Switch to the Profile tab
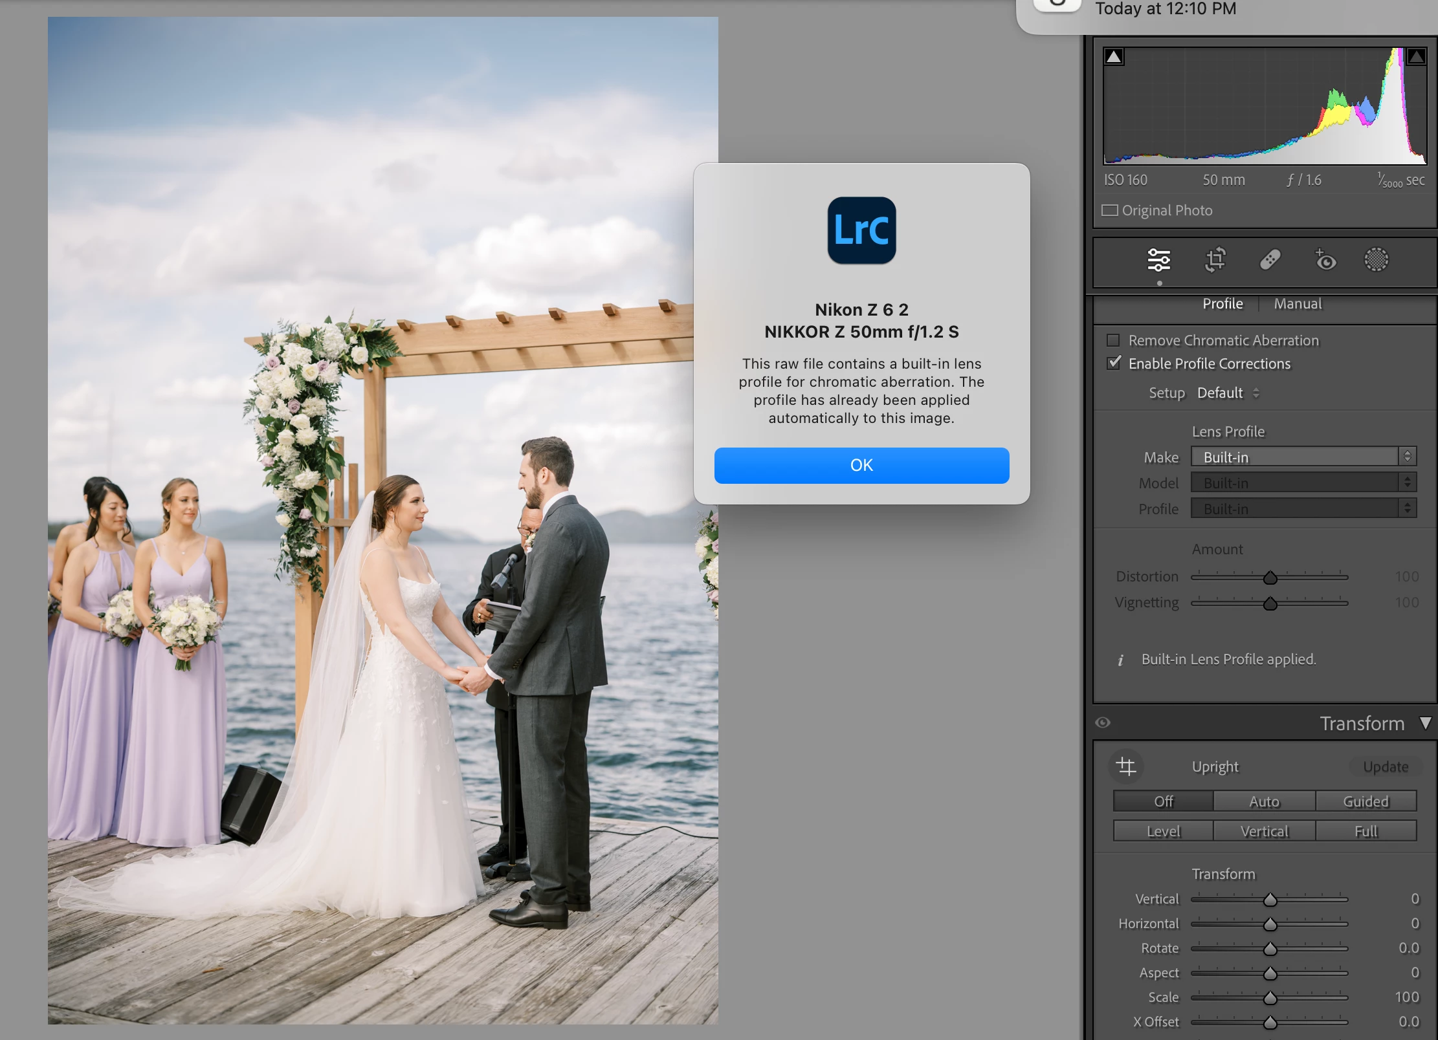This screenshot has height=1040, width=1438. coord(1222,303)
